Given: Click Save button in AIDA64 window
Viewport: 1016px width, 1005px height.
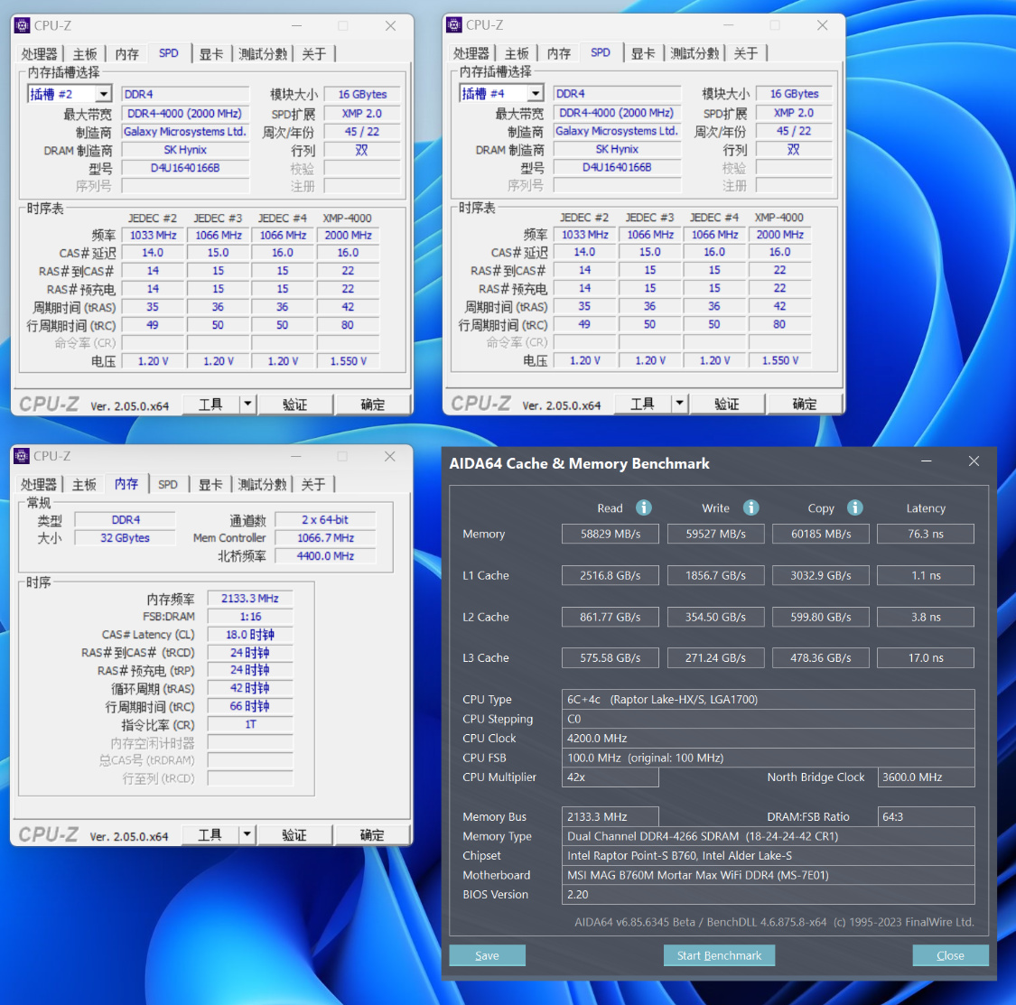Looking at the screenshot, I should coord(488,955).
